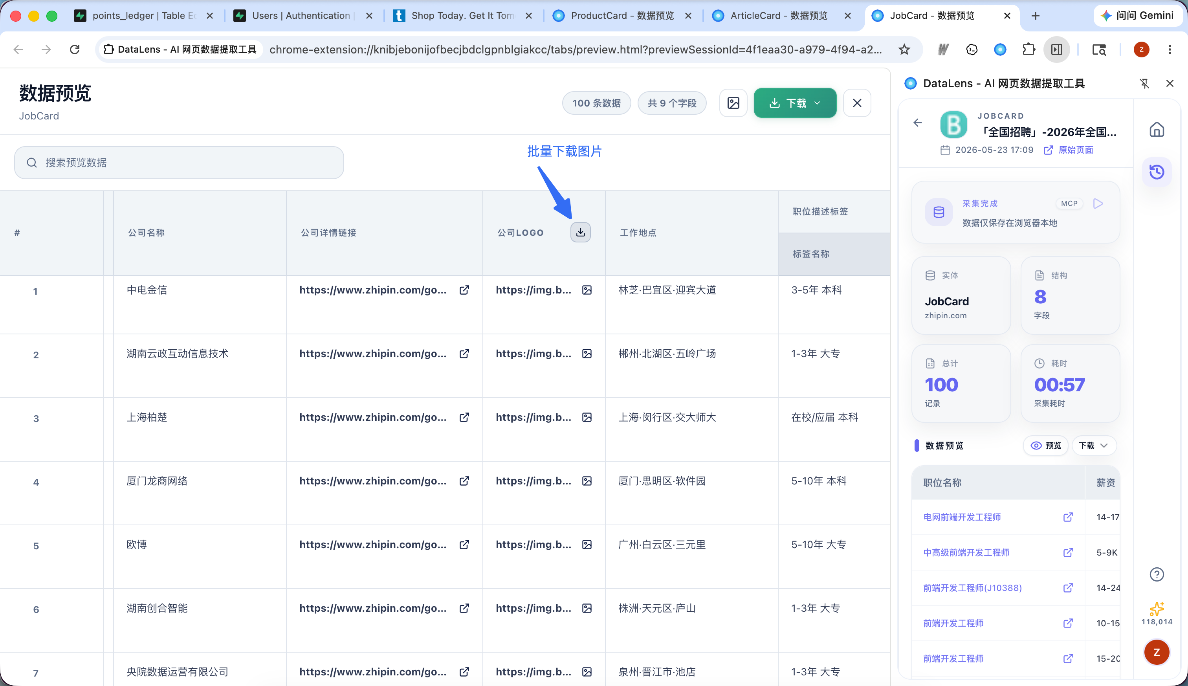Switch to the points_ledger Table Editor tab
This screenshot has height=686, width=1188.
(x=143, y=16)
